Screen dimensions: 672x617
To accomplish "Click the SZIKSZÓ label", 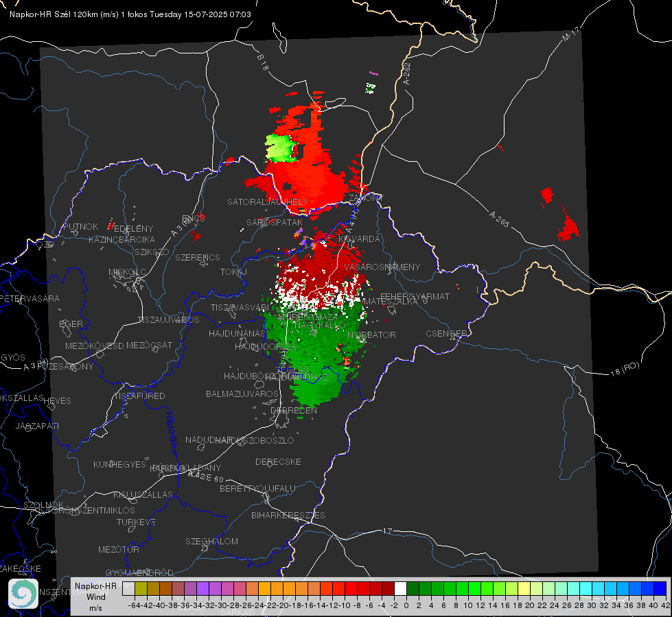I will pos(152,252).
